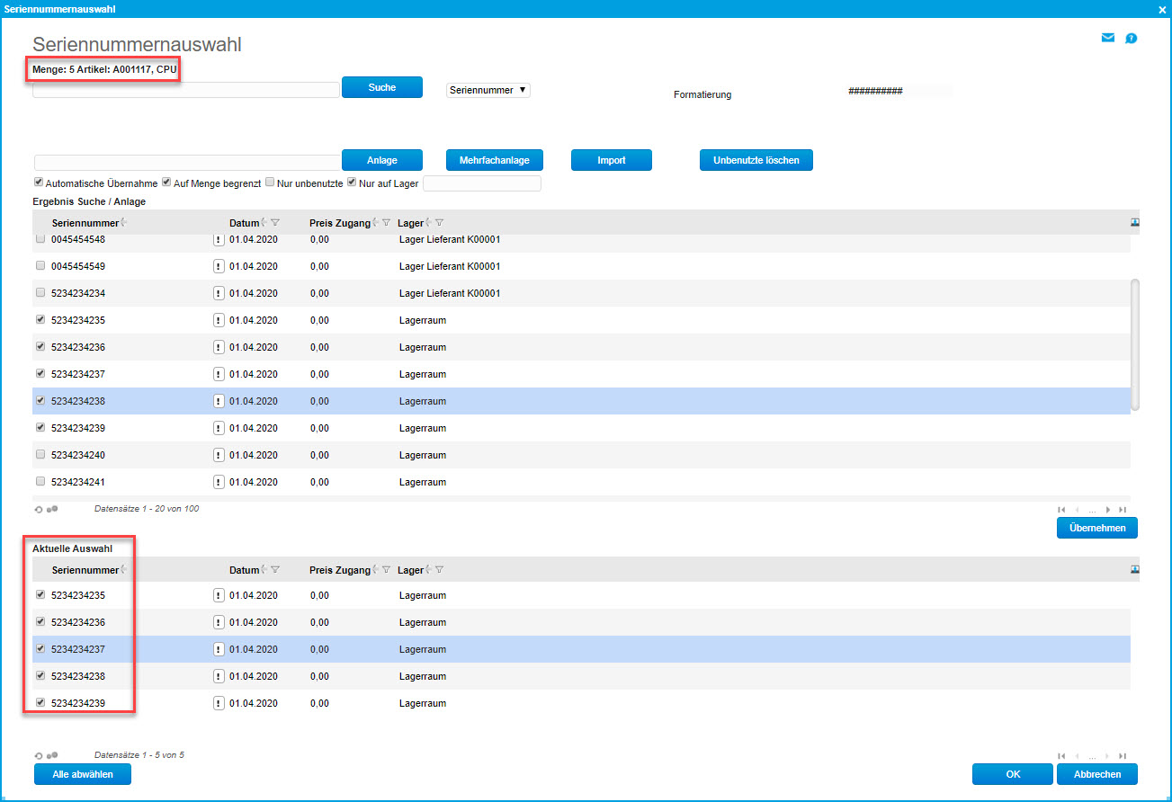Click the results table vertical scrollbar
The image size is (1172, 802).
[1135, 344]
